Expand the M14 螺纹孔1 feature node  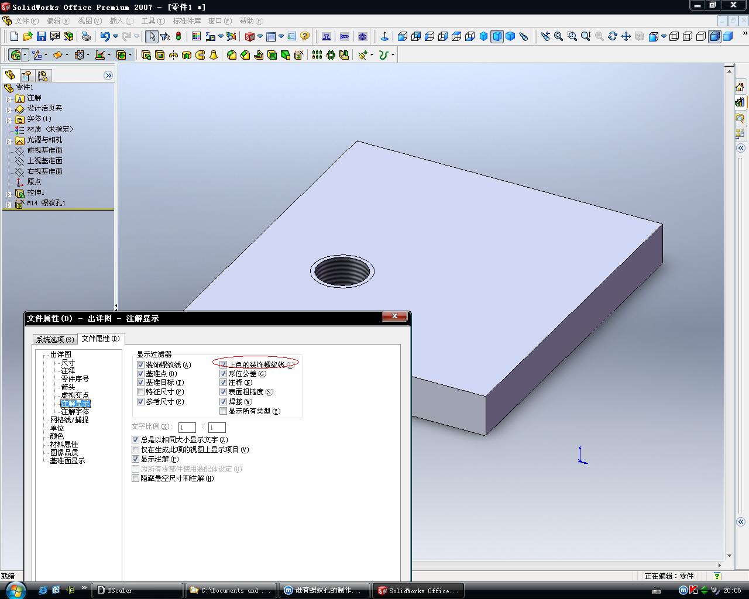(9, 204)
